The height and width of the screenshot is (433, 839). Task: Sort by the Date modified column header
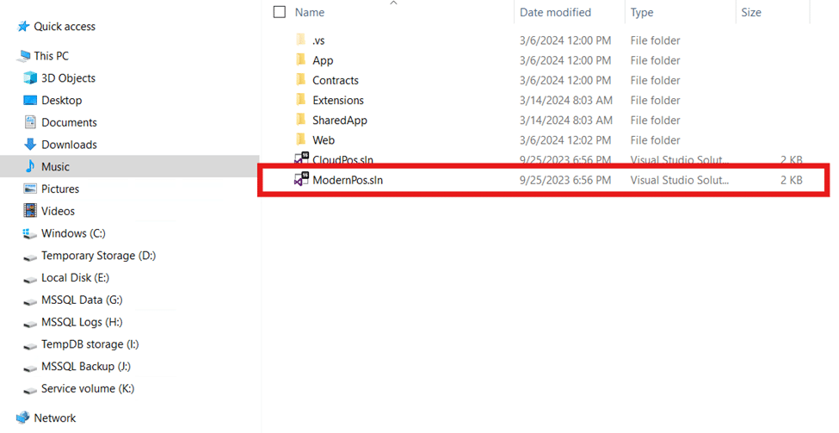[x=555, y=12]
